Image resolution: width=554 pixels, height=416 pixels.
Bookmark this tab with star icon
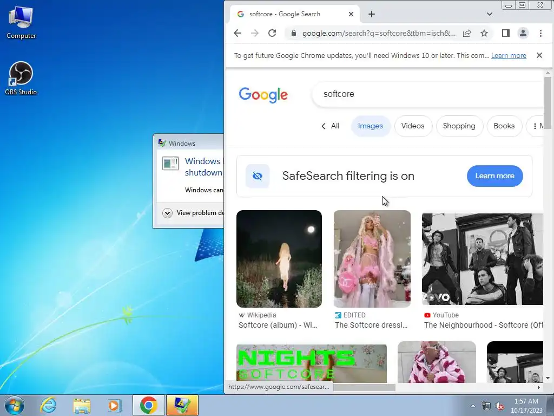[484, 33]
